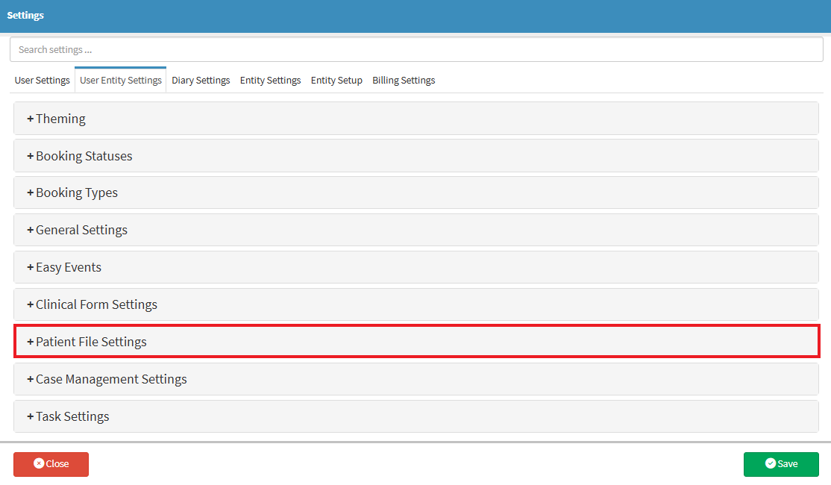Open the Billing Settings tab
This screenshot has height=485, width=831.
404,81
